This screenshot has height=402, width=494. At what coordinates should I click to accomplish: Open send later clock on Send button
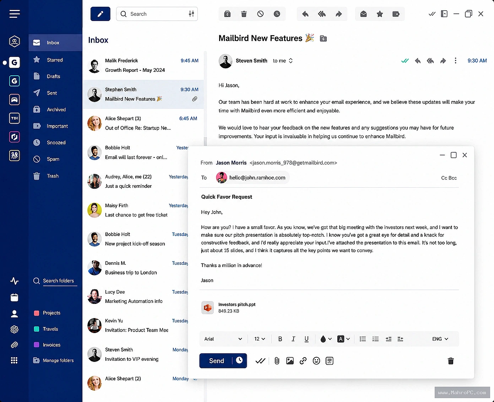coord(239,360)
